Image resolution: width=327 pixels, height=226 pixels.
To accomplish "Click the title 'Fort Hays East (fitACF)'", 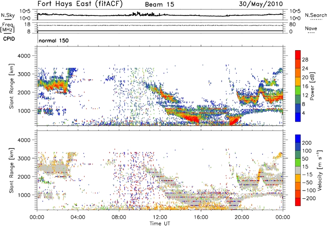I will (80, 4).
